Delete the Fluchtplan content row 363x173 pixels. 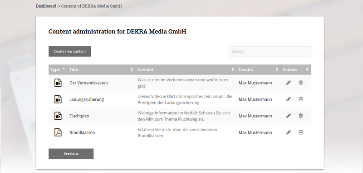coord(300,116)
